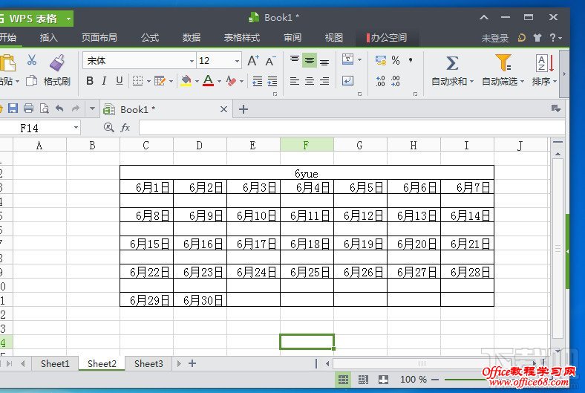
Task: Click the zoom out minus button
Action: (435, 380)
